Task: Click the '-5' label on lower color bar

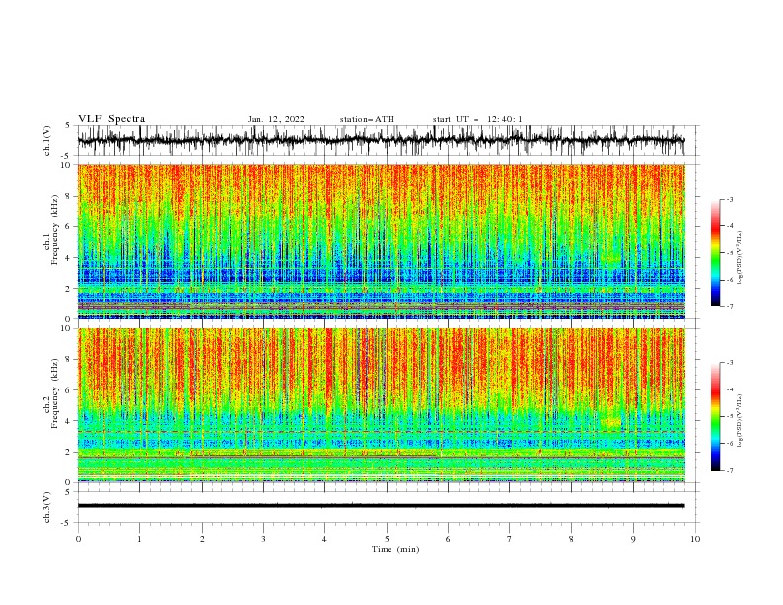Action: (x=729, y=416)
